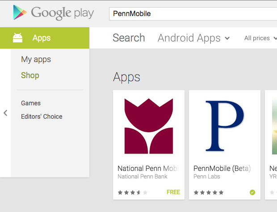Click the National Penn Bank developer link
Screen dimensions: 277x212
[x=143, y=177]
